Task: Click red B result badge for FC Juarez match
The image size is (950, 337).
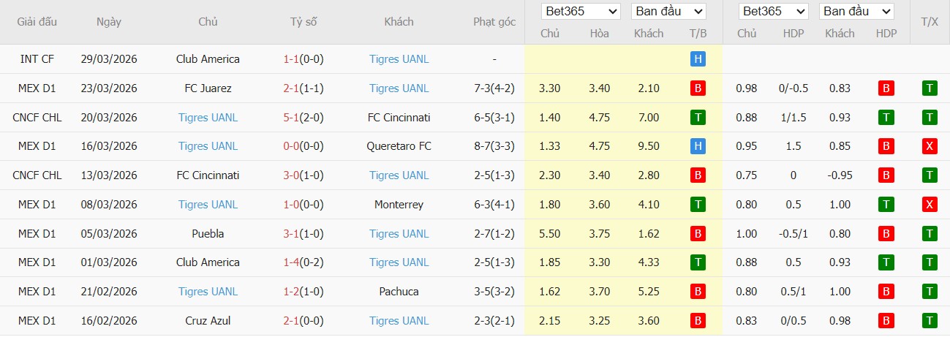Action: tap(698, 88)
